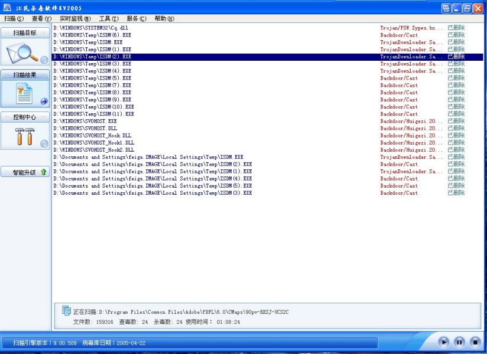Pause the running virus scan
487x354 pixels.
coord(459,342)
